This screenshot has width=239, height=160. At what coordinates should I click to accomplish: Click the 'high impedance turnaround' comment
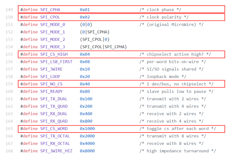pos(178,151)
